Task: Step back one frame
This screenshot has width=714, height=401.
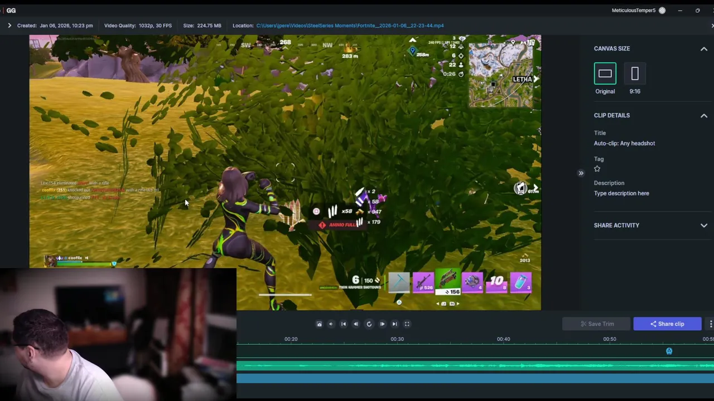Action: [356, 324]
